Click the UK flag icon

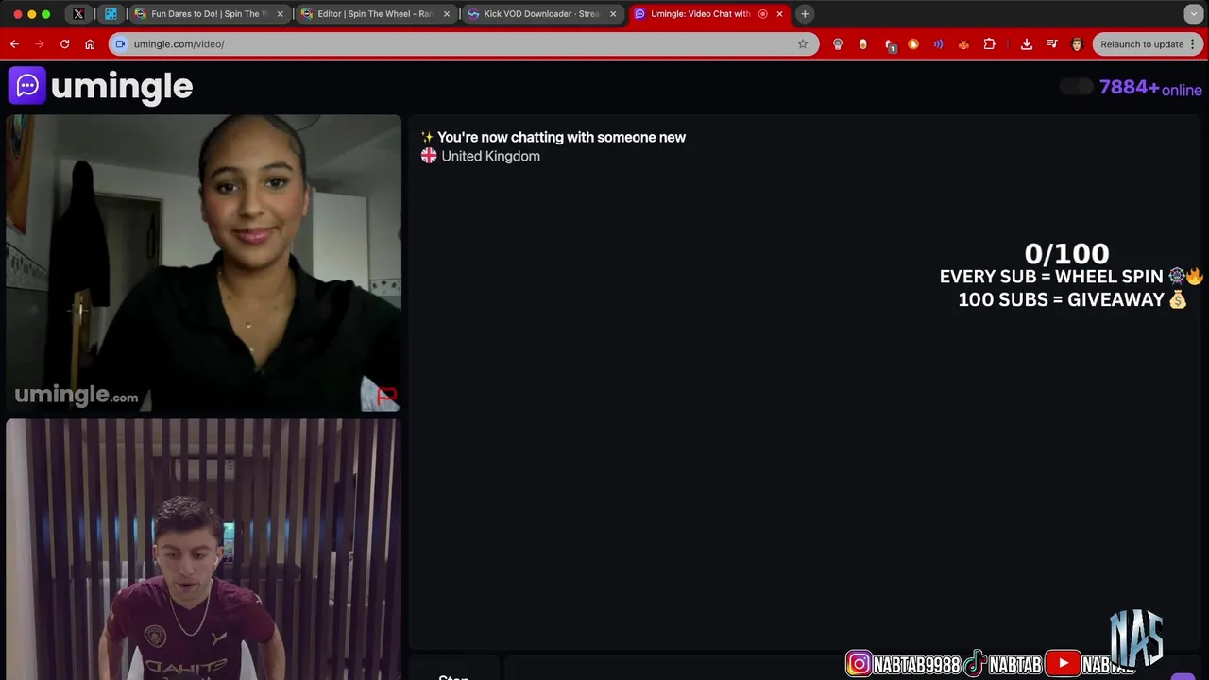(x=429, y=156)
